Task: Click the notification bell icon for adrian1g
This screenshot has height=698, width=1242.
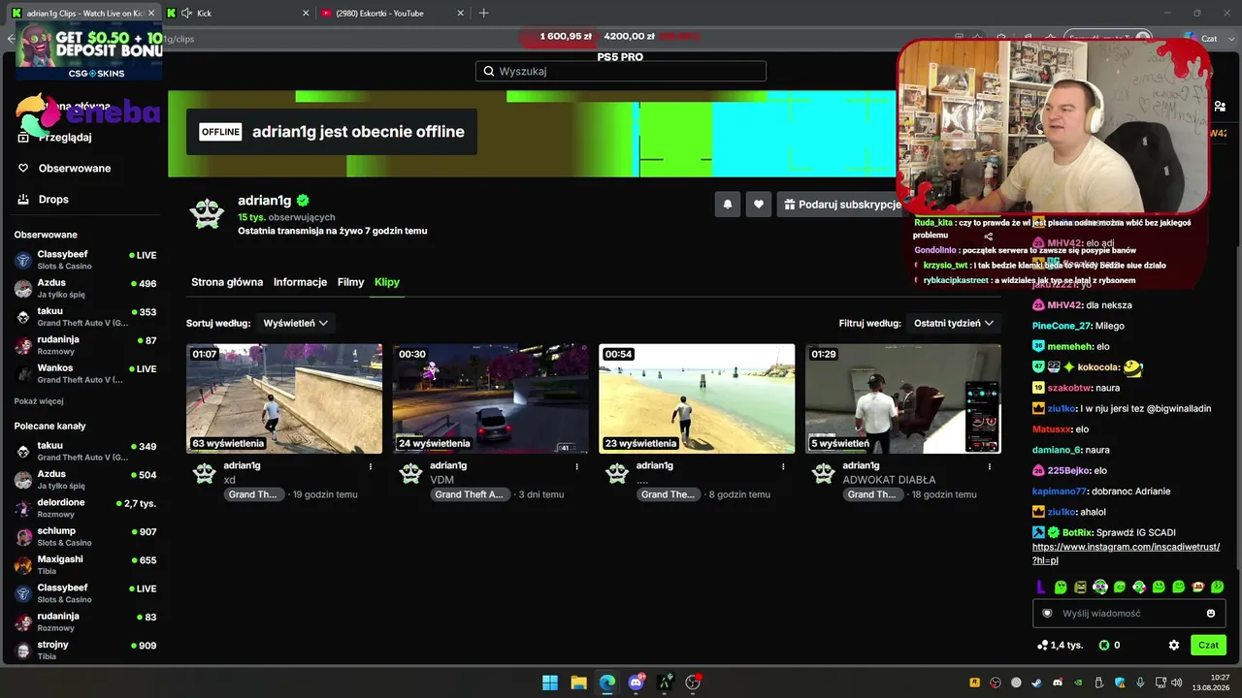Action: click(x=727, y=205)
